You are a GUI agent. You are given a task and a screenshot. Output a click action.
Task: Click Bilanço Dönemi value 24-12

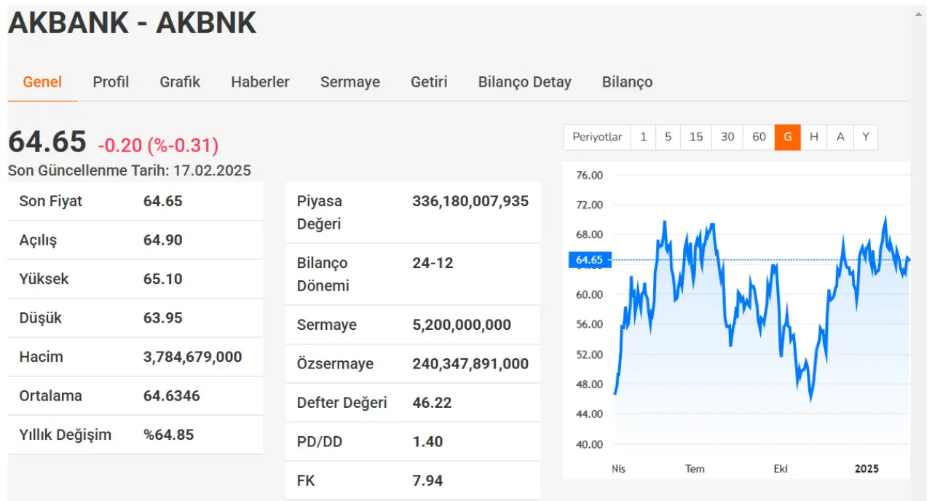pyautogui.click(x=433, y=263)
